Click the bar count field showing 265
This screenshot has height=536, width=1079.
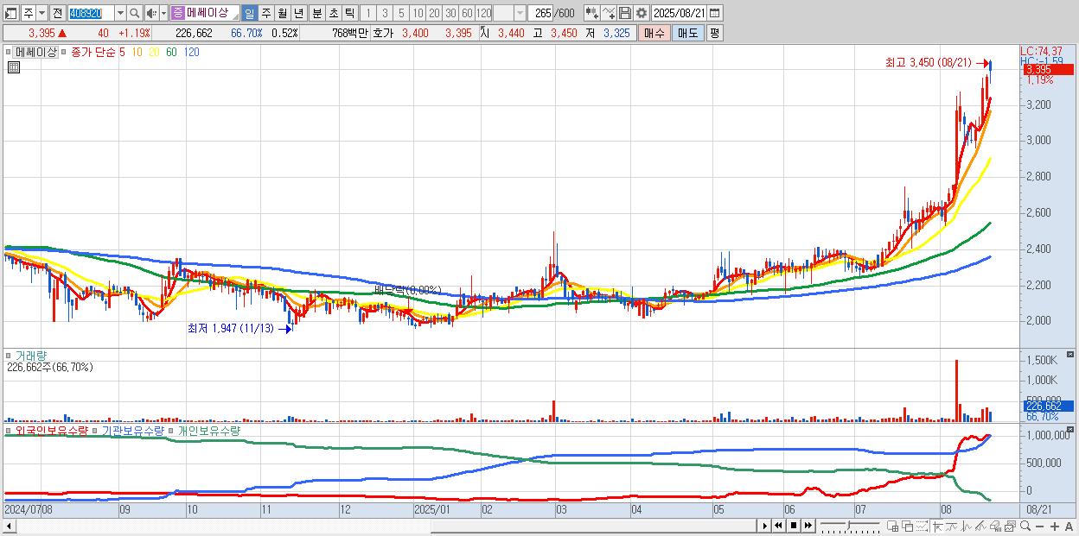pos(542,13)
